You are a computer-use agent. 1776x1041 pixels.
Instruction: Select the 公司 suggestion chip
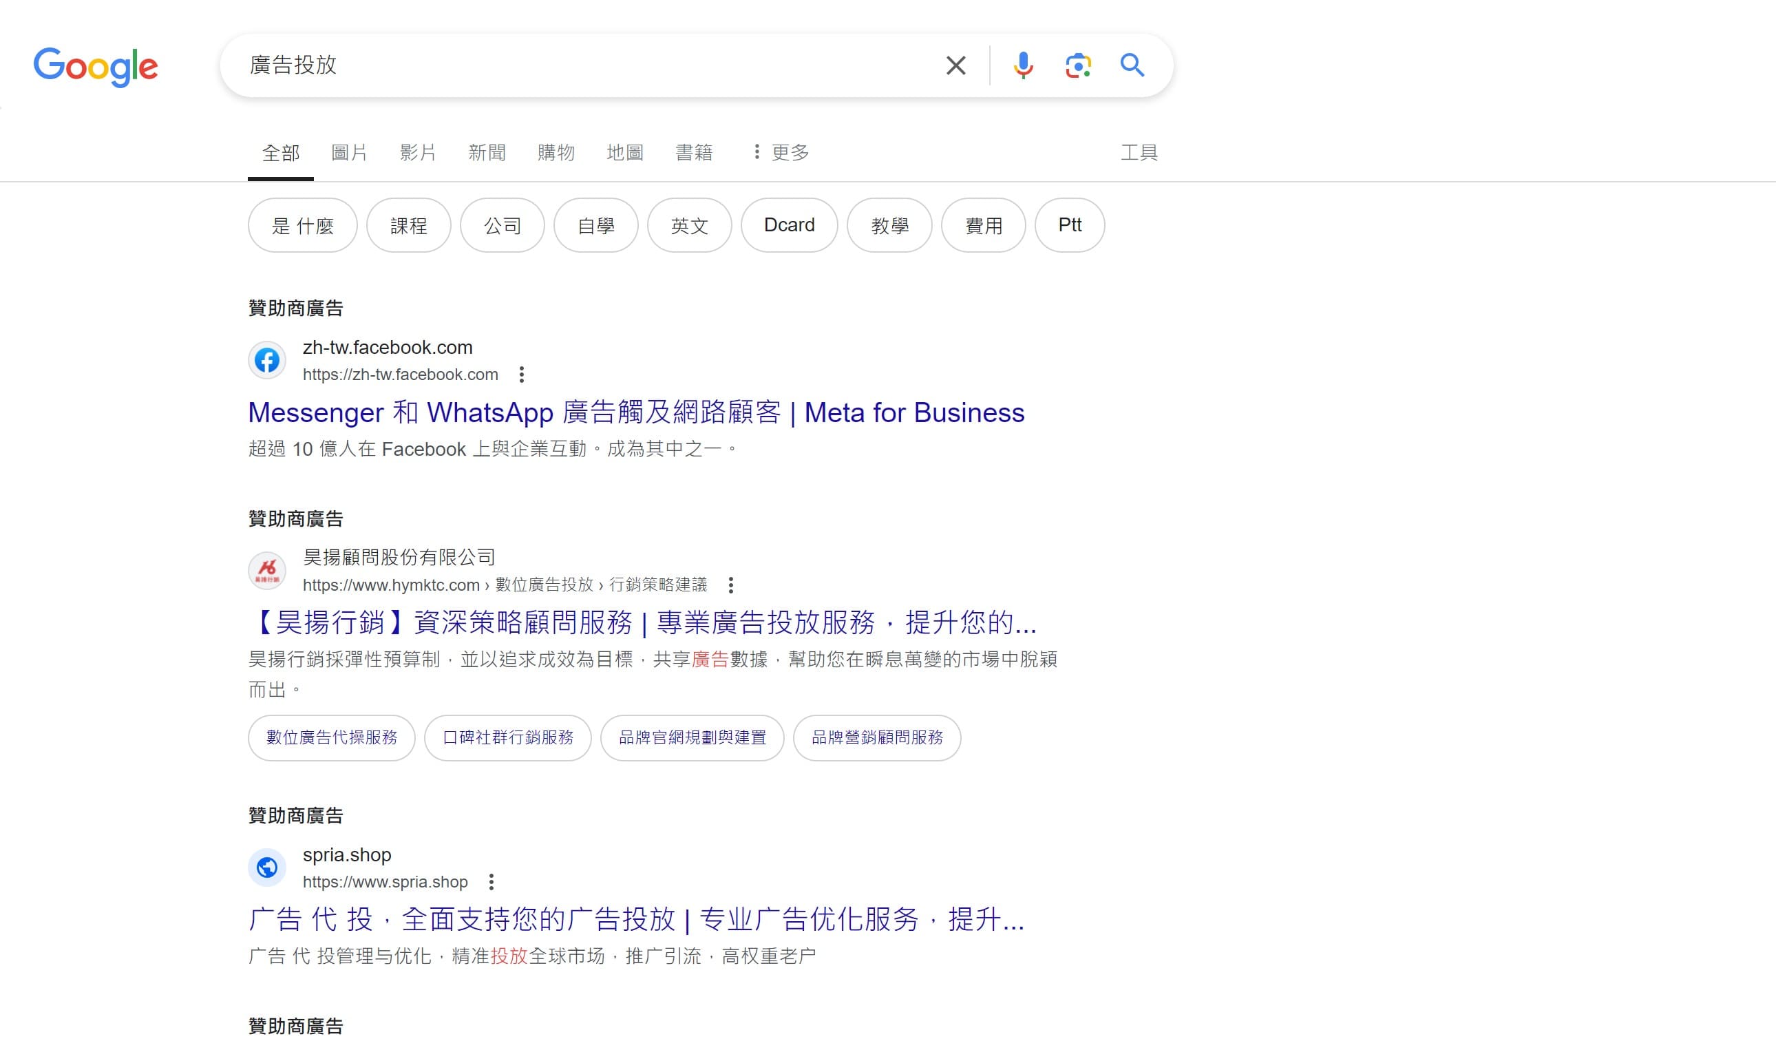(503, 226)
